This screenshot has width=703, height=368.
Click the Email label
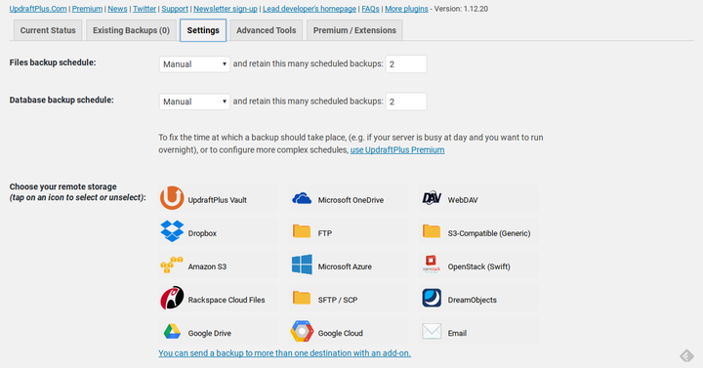click(x=457, y=333)
